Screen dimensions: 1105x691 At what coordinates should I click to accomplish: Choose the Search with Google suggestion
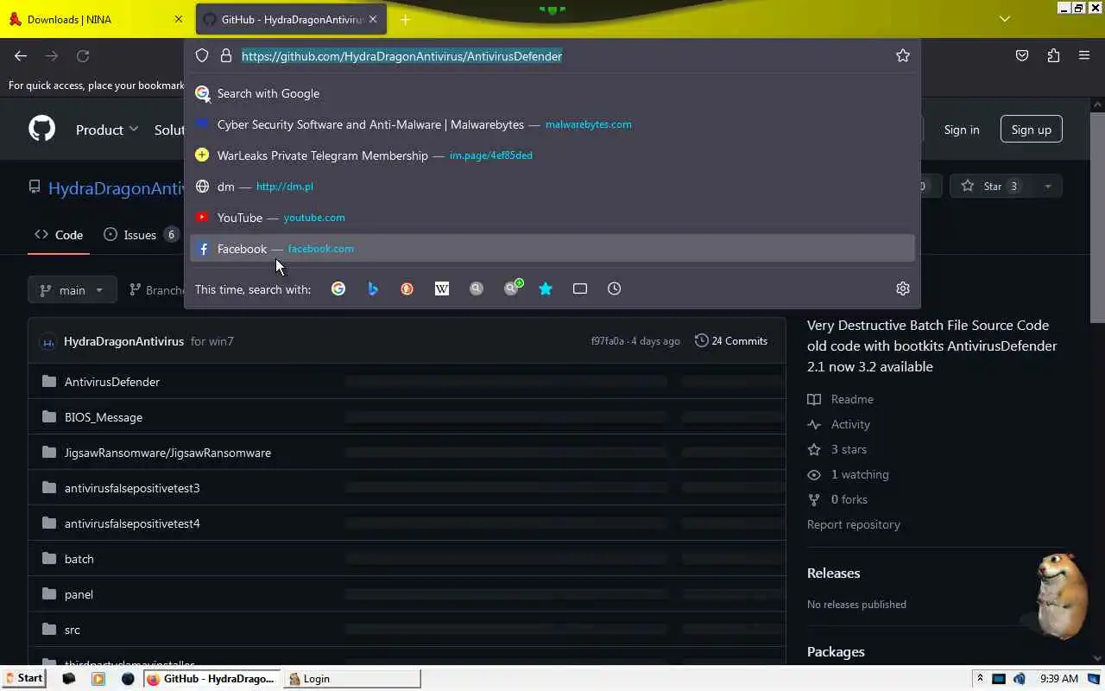coord(552,93)
